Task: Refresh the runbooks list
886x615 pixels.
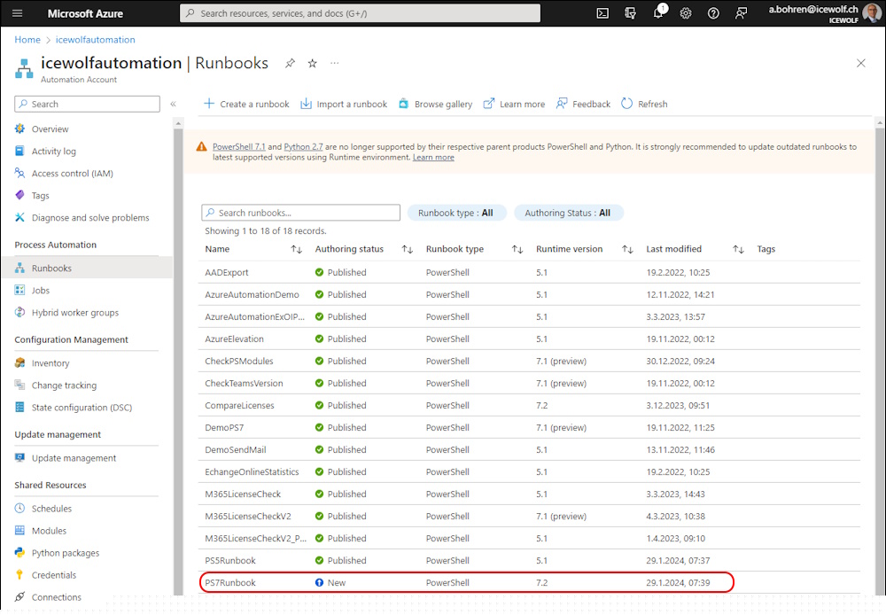Action: [x=644, y=104]
